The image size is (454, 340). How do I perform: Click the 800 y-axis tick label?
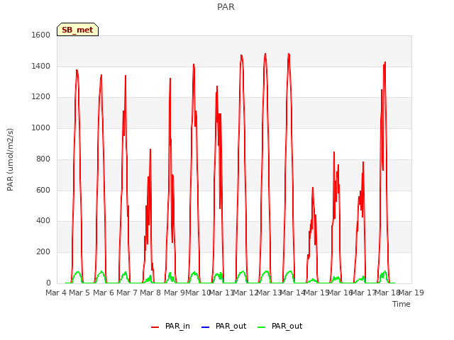(x=43, y=159)
